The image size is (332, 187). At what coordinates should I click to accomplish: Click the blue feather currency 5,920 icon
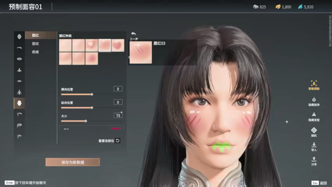coord(300,7)
